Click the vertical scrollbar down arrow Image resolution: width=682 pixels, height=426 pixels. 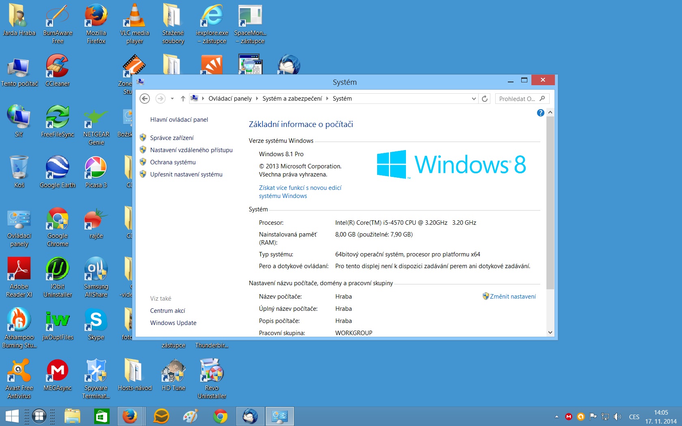click(550, 332)
